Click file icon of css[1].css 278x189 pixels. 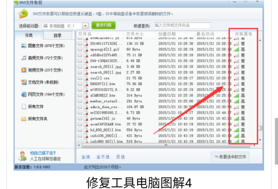click(x=86, y=78)
